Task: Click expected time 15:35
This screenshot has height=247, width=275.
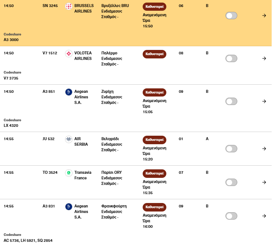Action: pyautogui.click(x=148, y=193)
